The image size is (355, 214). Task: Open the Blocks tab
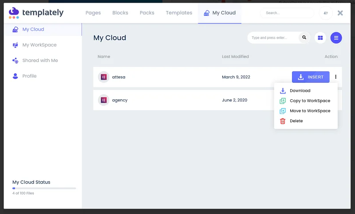[x=120, y=13]
